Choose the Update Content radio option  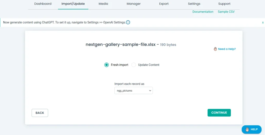[x=134, y=65]
